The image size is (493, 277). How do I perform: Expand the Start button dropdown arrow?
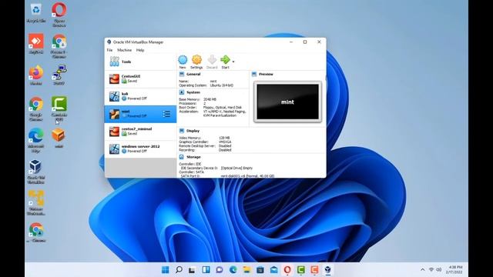[x=233, y=62]
